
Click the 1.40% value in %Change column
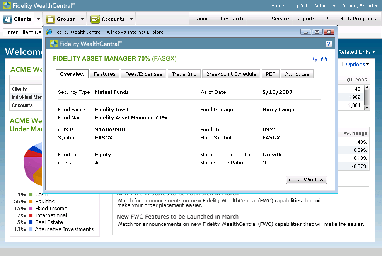click(x=360, y=142)
